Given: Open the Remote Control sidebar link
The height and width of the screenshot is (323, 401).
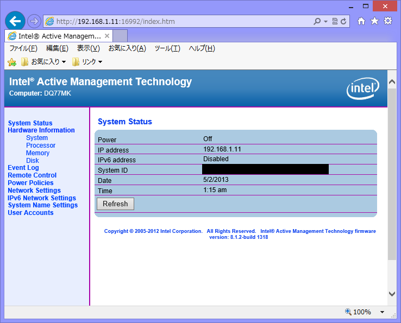Looking at the screenshot, I should tap(32, 175).
